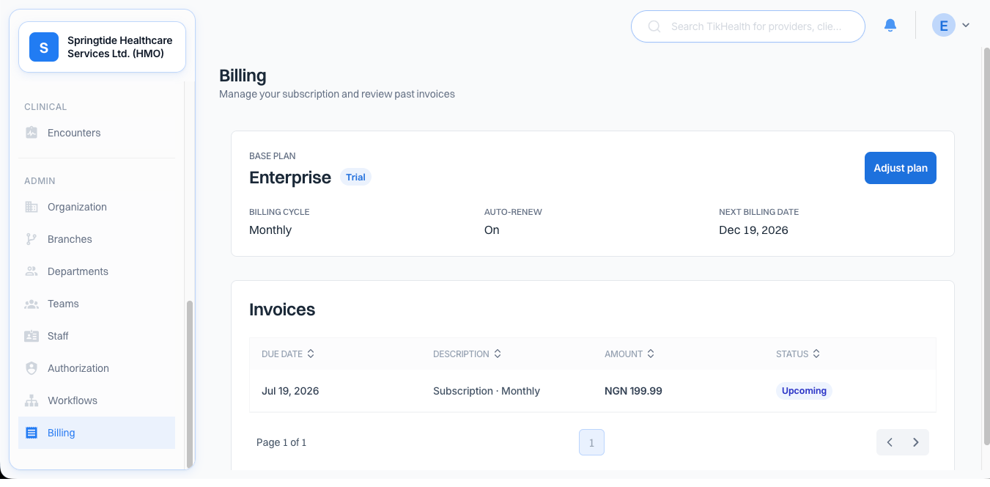Screen dimensions: 990x487
Task: Click the Trial plan badge
Action: tap(355, 177)
